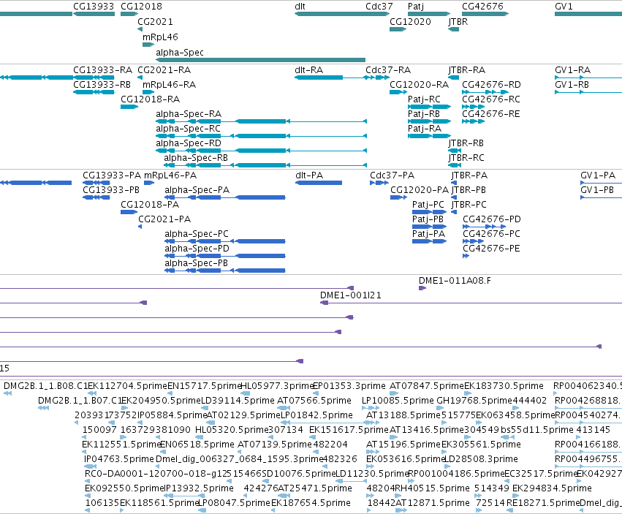Click the Cdc37 gene label
Viewport: 622px width, 514px height.
pos(379,7)
